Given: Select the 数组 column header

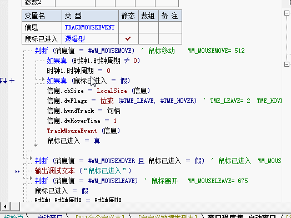Looking at the screenshot, I should [x=148, y=16].
